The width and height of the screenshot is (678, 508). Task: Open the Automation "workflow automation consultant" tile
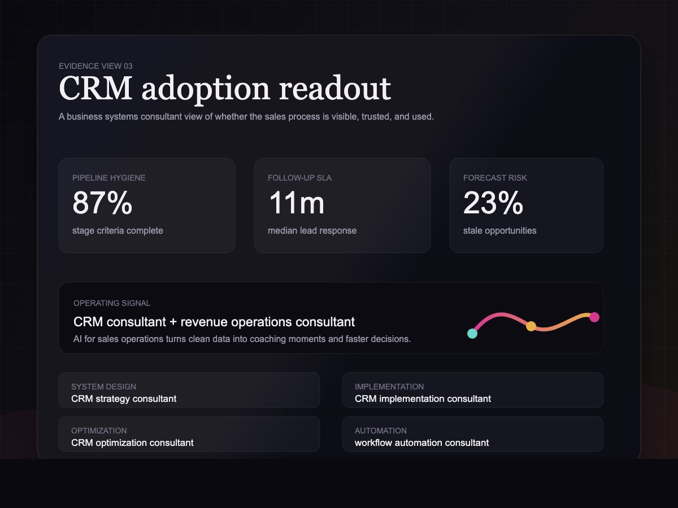(x=473, y=434)
